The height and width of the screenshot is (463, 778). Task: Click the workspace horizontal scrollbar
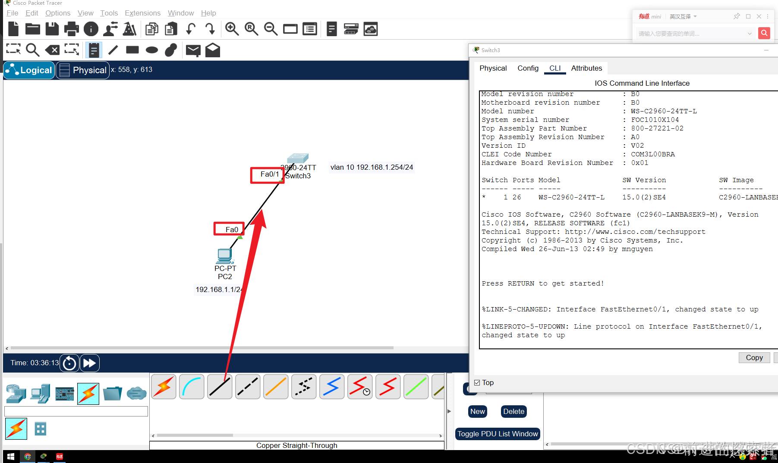(x=202, y=348)
